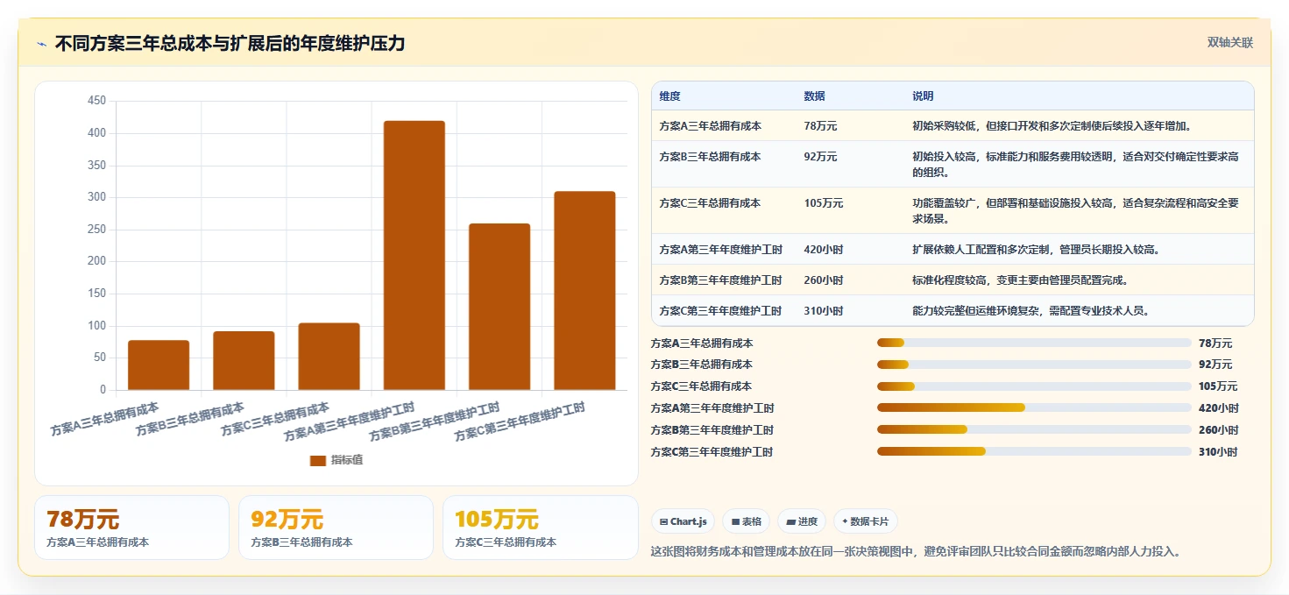Click the progress bar for 方案B第三年年度维护工时

1034,430
